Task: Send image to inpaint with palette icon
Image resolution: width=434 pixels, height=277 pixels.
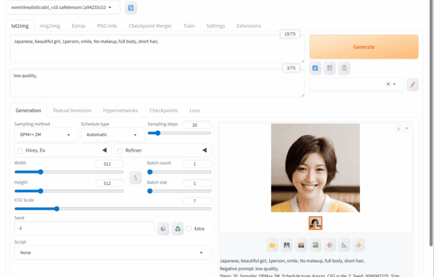Action: [x=330, y=245]
